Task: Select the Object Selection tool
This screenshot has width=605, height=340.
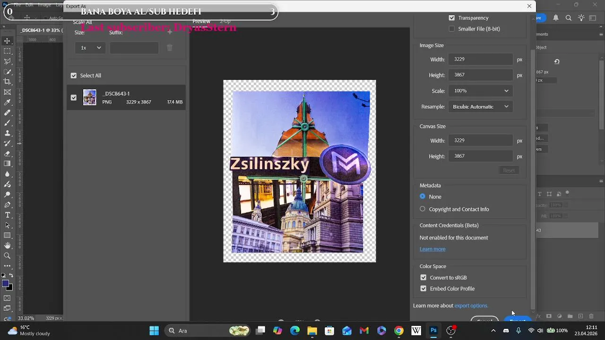Action: pos(7,72)
